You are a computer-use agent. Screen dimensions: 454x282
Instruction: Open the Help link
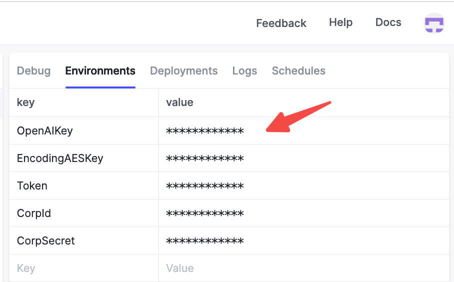(341, 22)
